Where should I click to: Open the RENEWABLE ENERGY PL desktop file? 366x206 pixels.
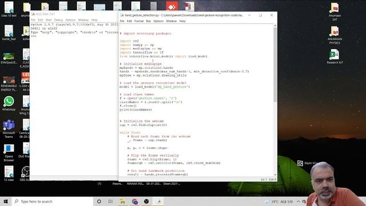click(9, 84)
